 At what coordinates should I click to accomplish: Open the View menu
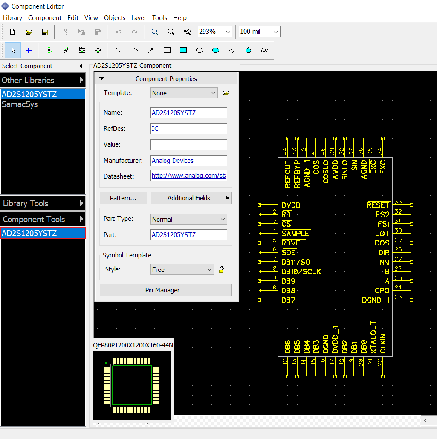(x=91, y=18)
